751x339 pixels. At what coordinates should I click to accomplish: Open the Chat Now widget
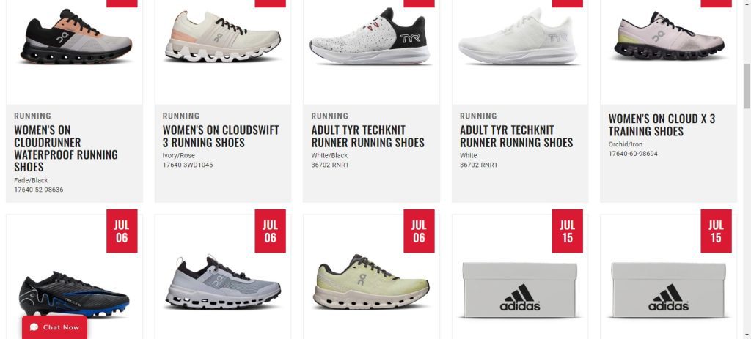pyautogui.click(x=54, y=327)
